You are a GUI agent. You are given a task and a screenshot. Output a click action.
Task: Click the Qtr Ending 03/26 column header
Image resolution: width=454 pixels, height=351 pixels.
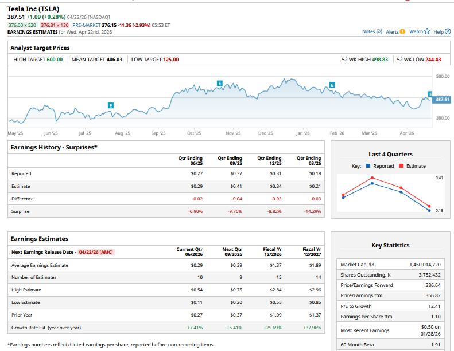[x=309, y=160]
